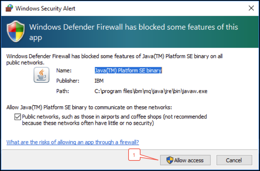260x171 pixels.
Task: Click the firewall brick icon in title bar
Action: [9, 8]
